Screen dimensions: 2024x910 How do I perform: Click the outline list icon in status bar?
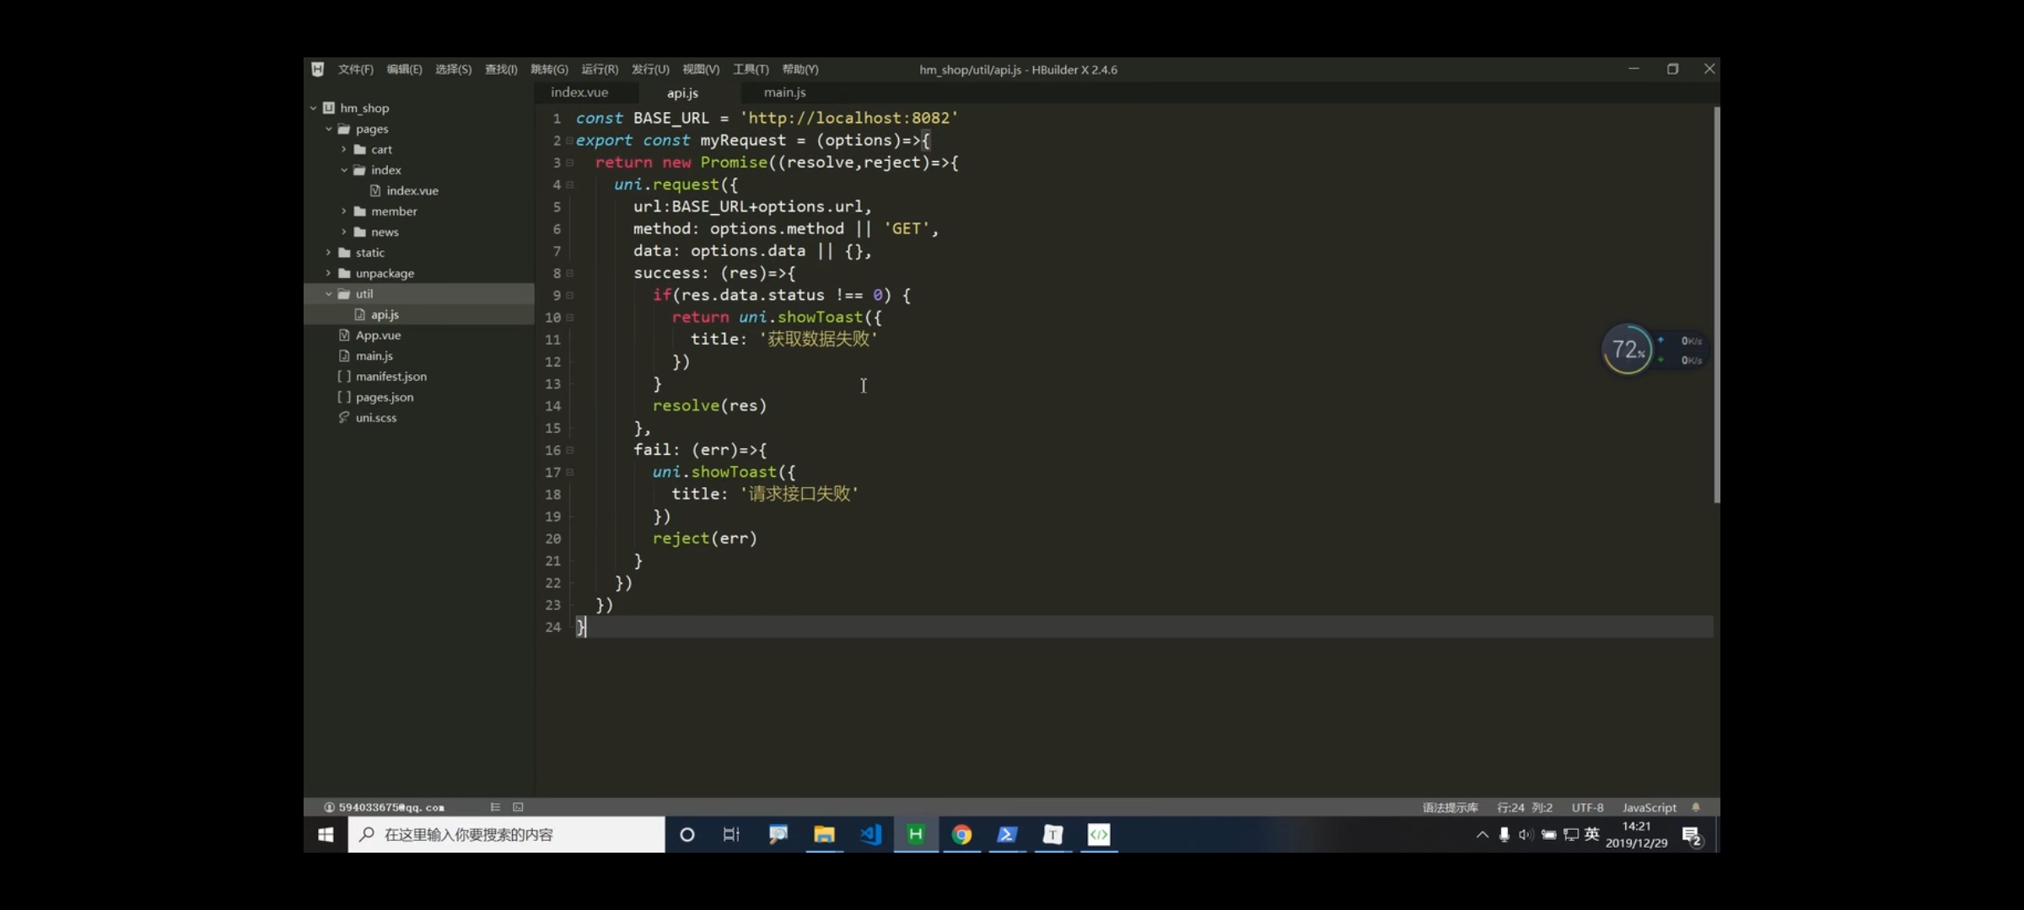tap(495, 807)
